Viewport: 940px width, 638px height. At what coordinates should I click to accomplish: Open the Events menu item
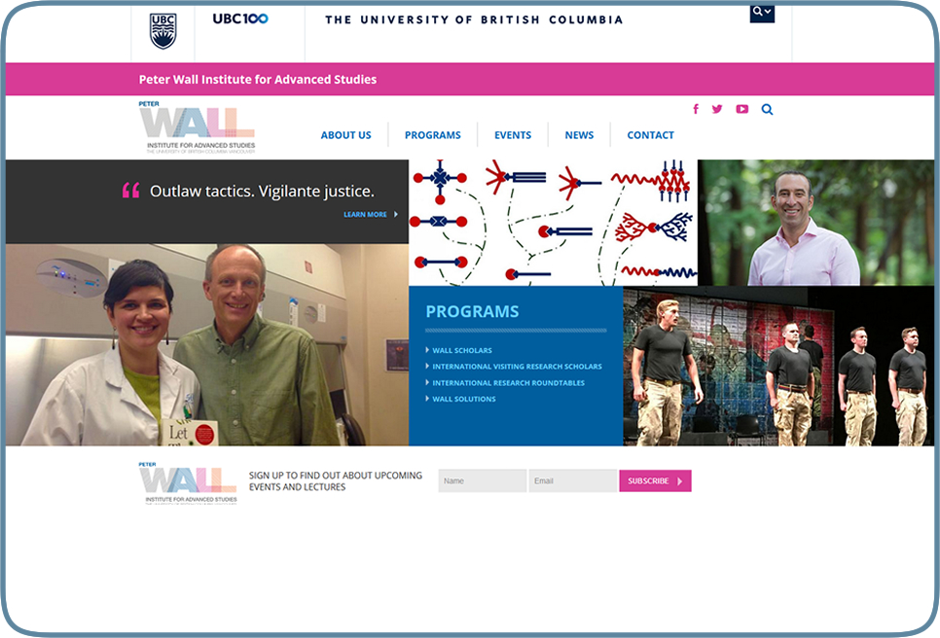point(513,135)
